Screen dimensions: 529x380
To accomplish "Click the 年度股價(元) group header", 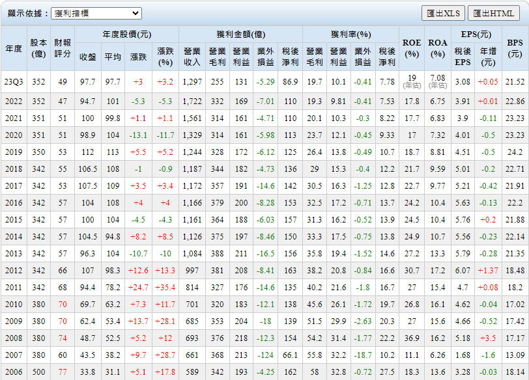I will point(126,34).
